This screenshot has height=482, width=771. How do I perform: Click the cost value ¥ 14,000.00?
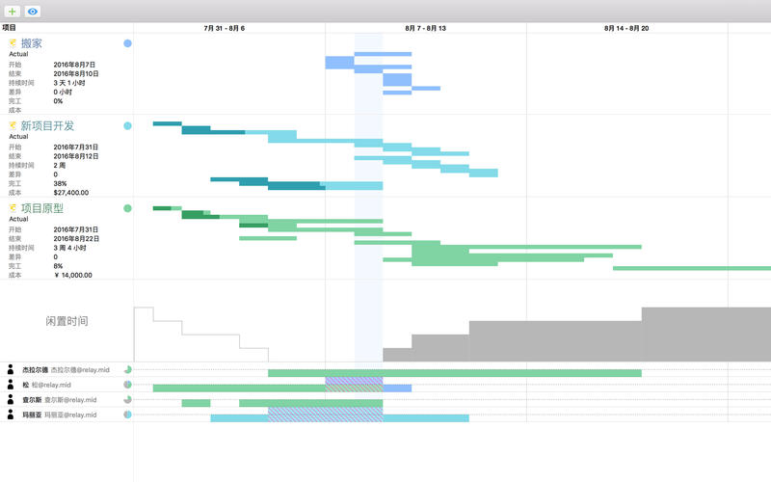click(x=72, y=276)
